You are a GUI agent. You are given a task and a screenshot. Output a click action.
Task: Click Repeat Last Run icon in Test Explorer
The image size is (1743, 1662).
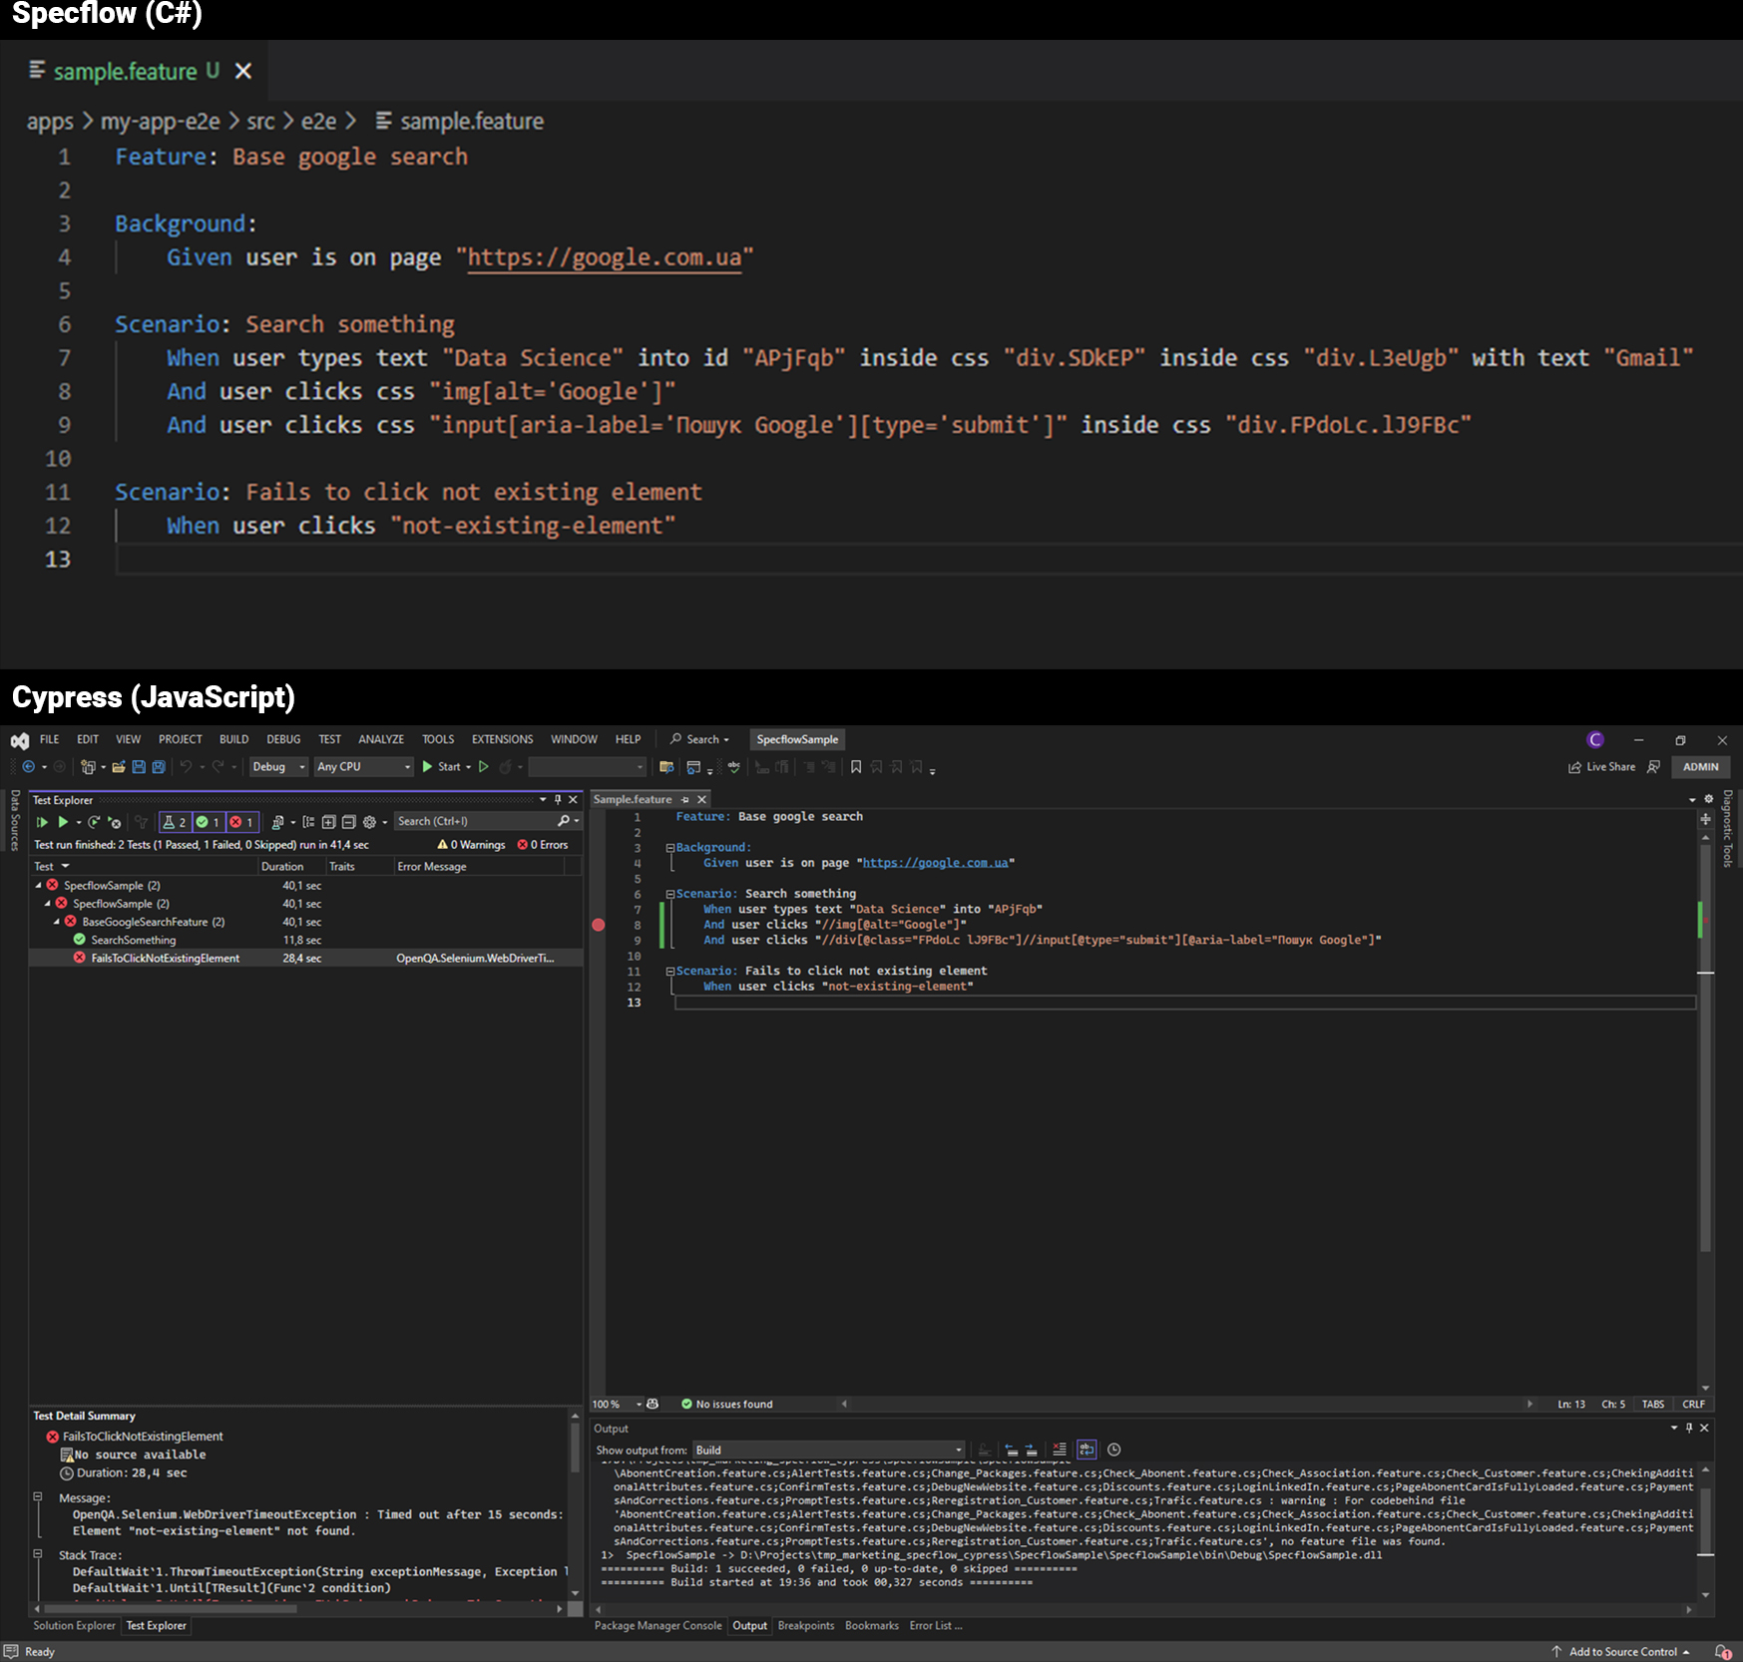pyautogui.click(x=94, y=822)
